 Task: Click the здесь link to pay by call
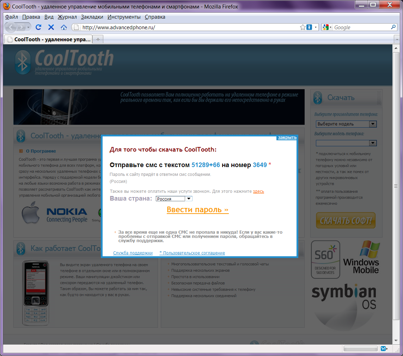(x=258, y=191)
